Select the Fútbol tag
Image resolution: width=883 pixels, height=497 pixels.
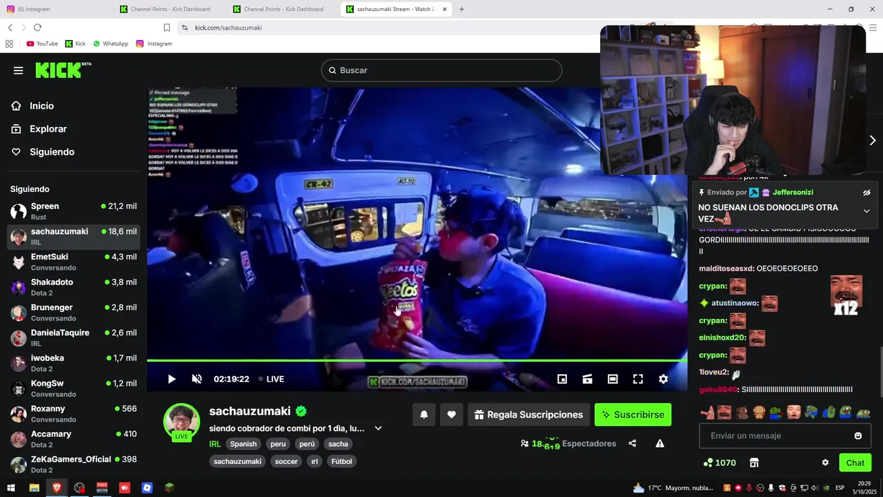[341, 461]
